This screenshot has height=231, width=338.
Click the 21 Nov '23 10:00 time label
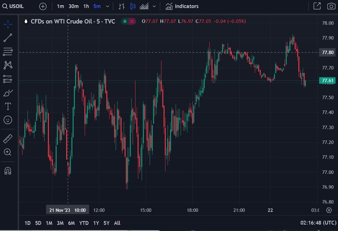coord(68,210)
